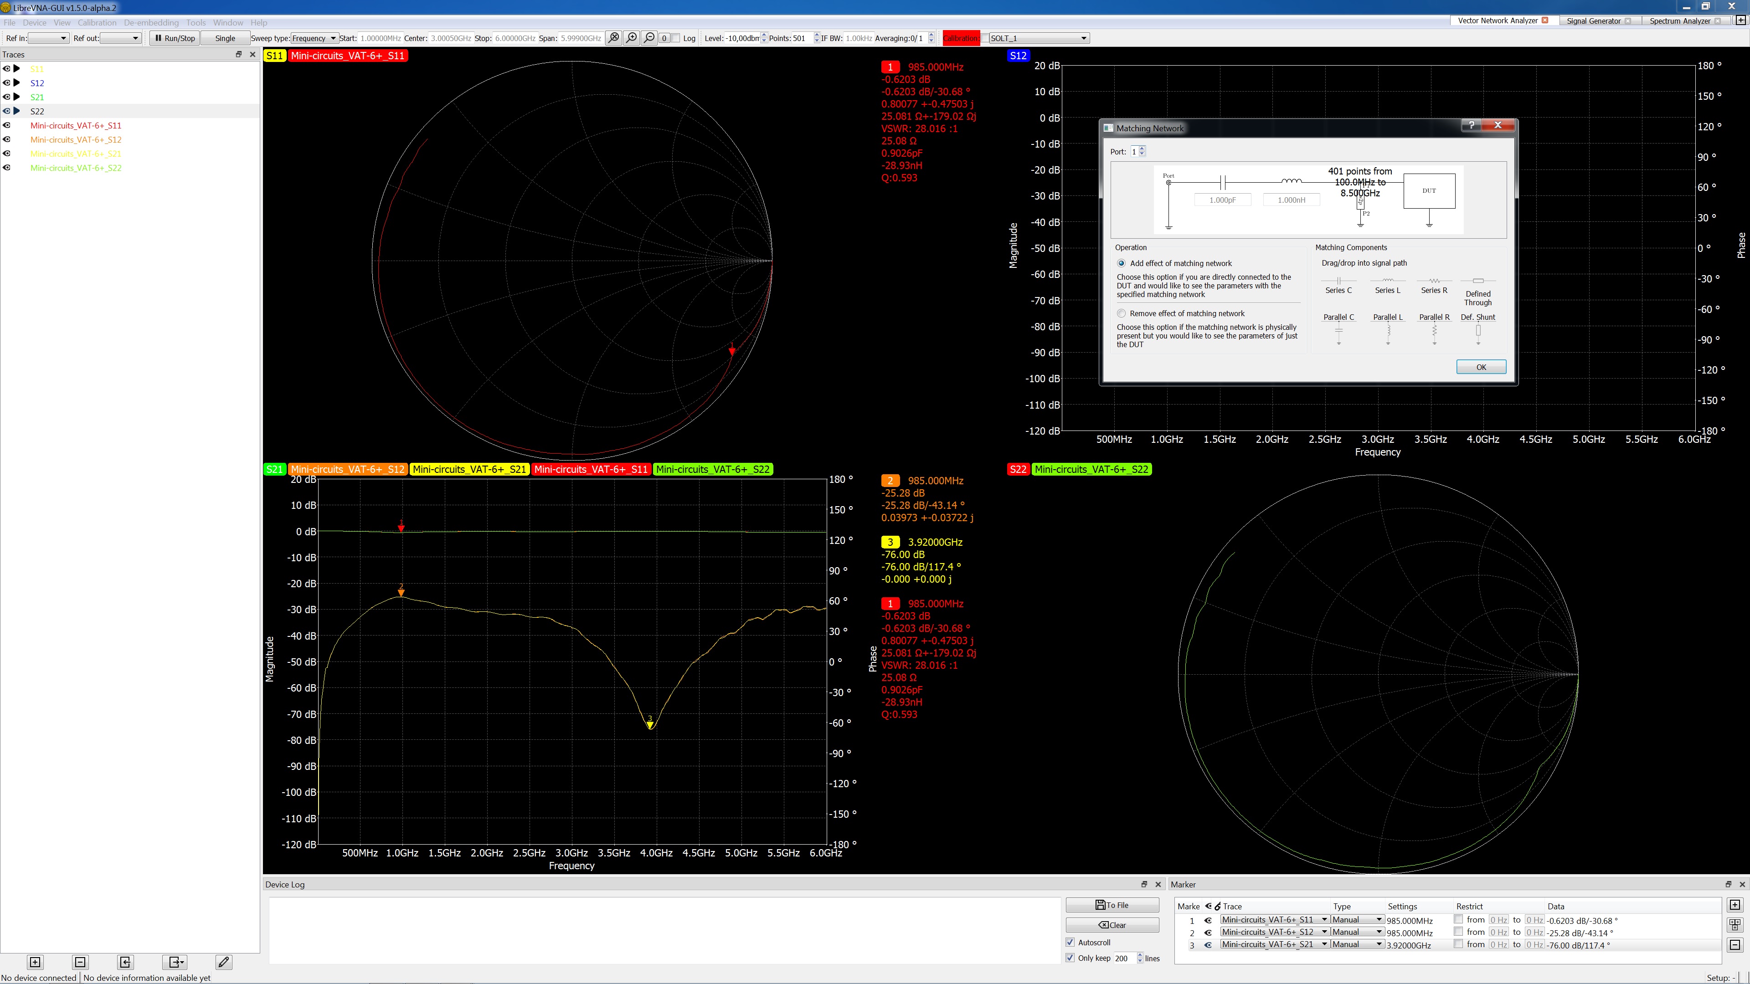Click the import trace icon
This screenshot has height=984, width=1750.
click(125, 962)
